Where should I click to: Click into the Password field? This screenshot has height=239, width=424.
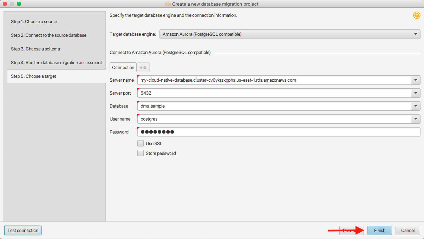(279, 132)
